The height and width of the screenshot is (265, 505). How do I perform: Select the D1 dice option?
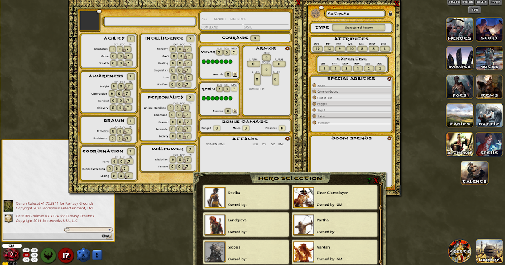coord(26,255)
